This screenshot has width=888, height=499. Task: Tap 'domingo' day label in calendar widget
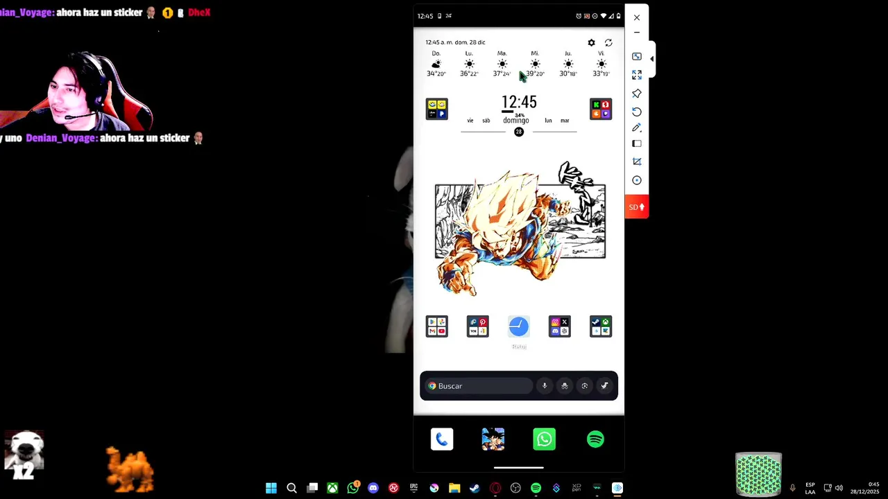coord(516,121)
